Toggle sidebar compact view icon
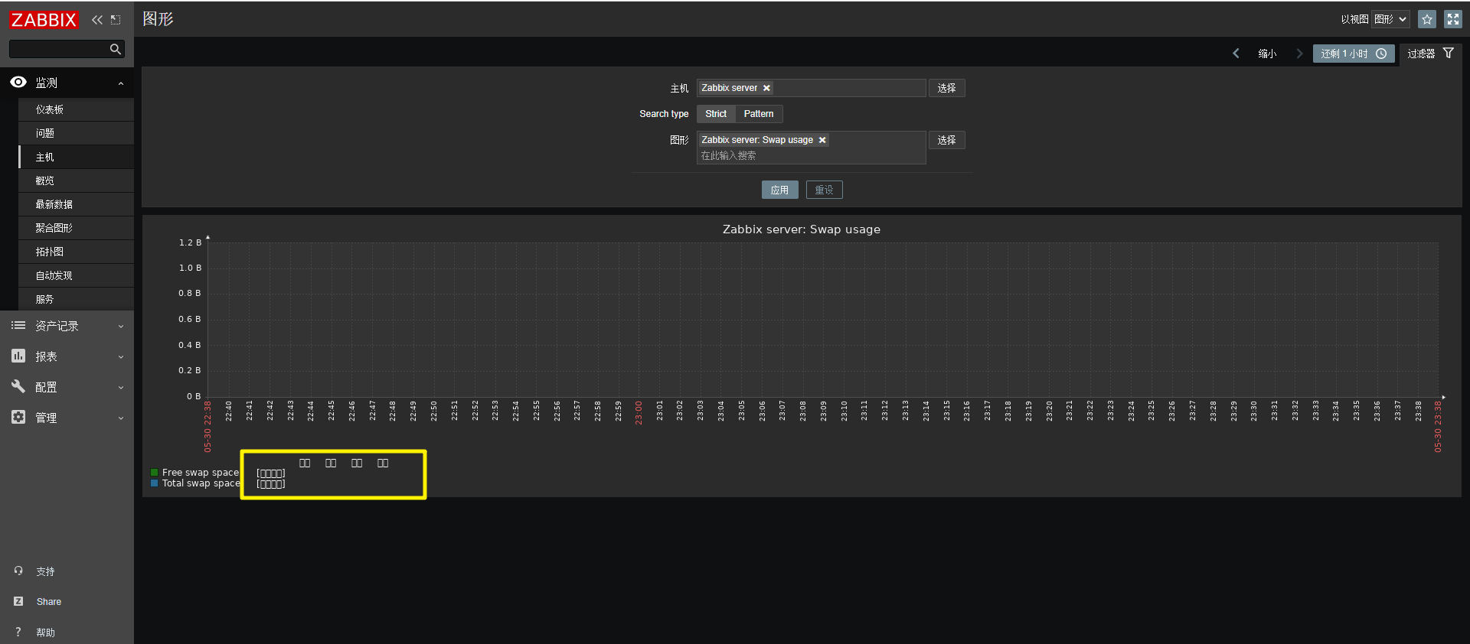1470x644 pixels. click(x=116, y=20)
